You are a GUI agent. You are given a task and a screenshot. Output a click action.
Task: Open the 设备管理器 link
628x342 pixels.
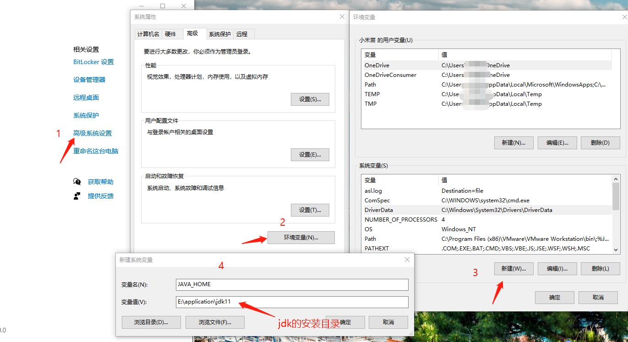click(x=89, y=80)
